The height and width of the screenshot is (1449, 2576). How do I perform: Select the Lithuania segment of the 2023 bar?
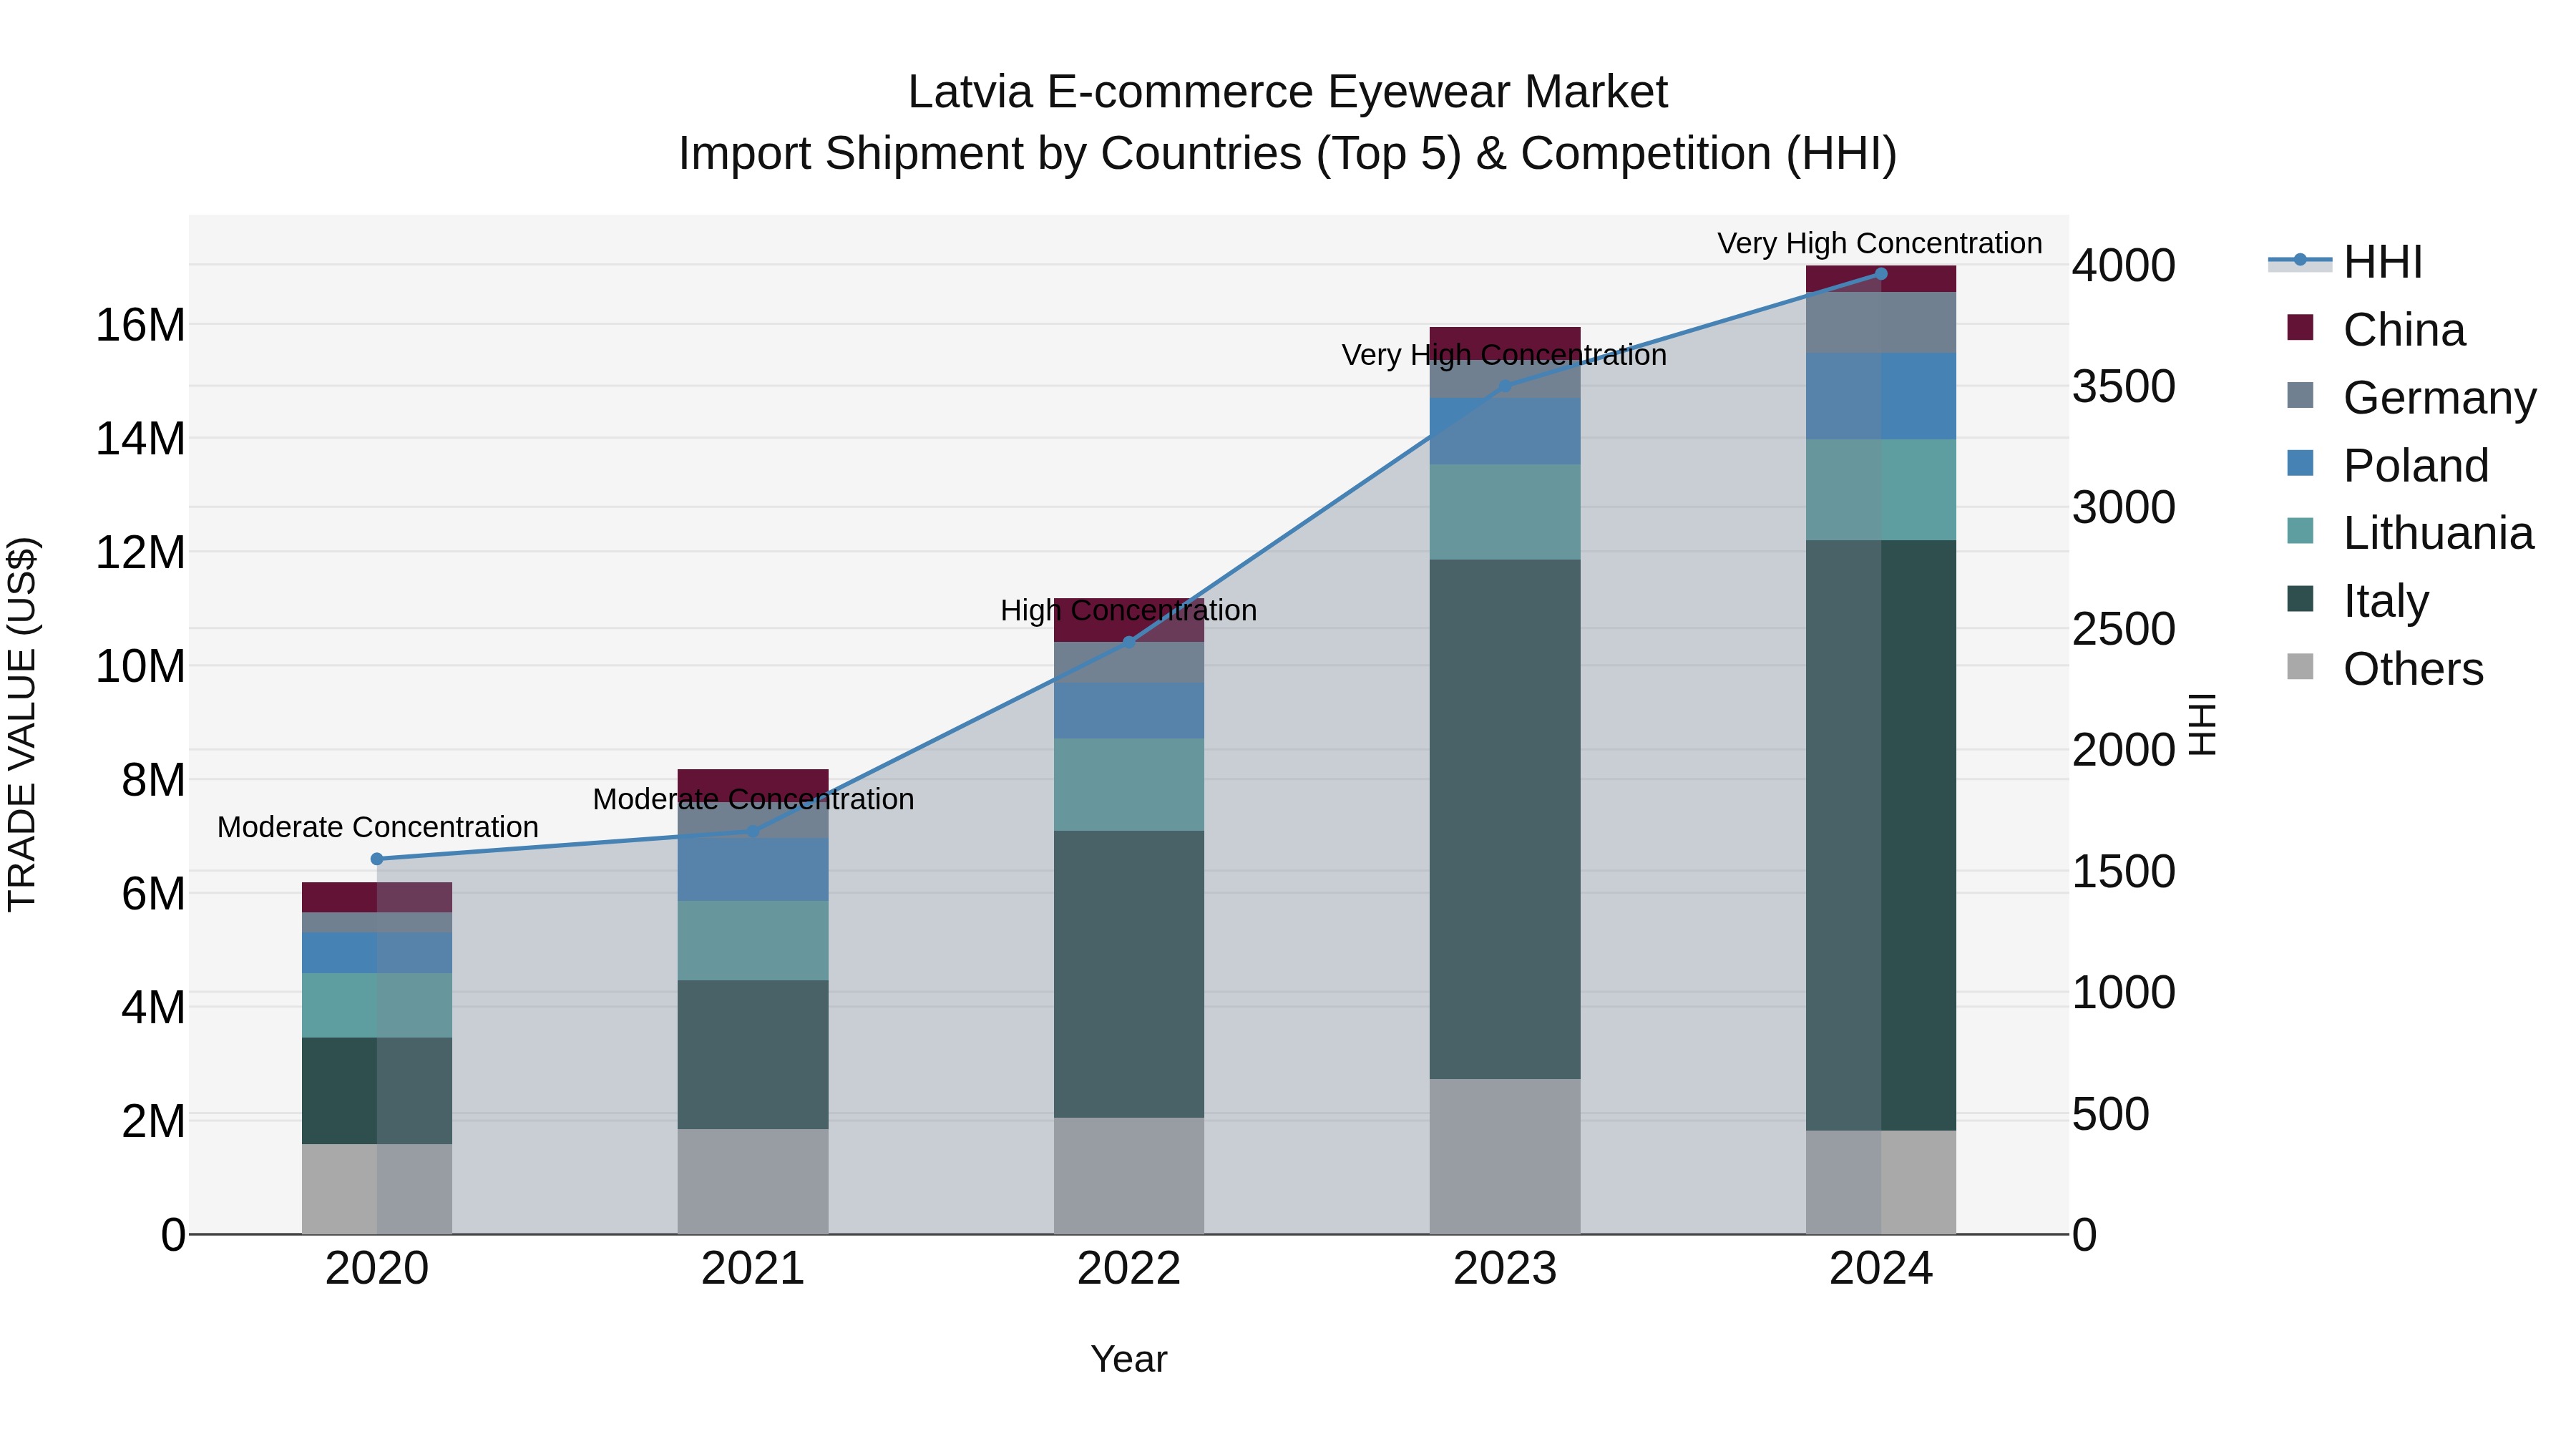1505,512
